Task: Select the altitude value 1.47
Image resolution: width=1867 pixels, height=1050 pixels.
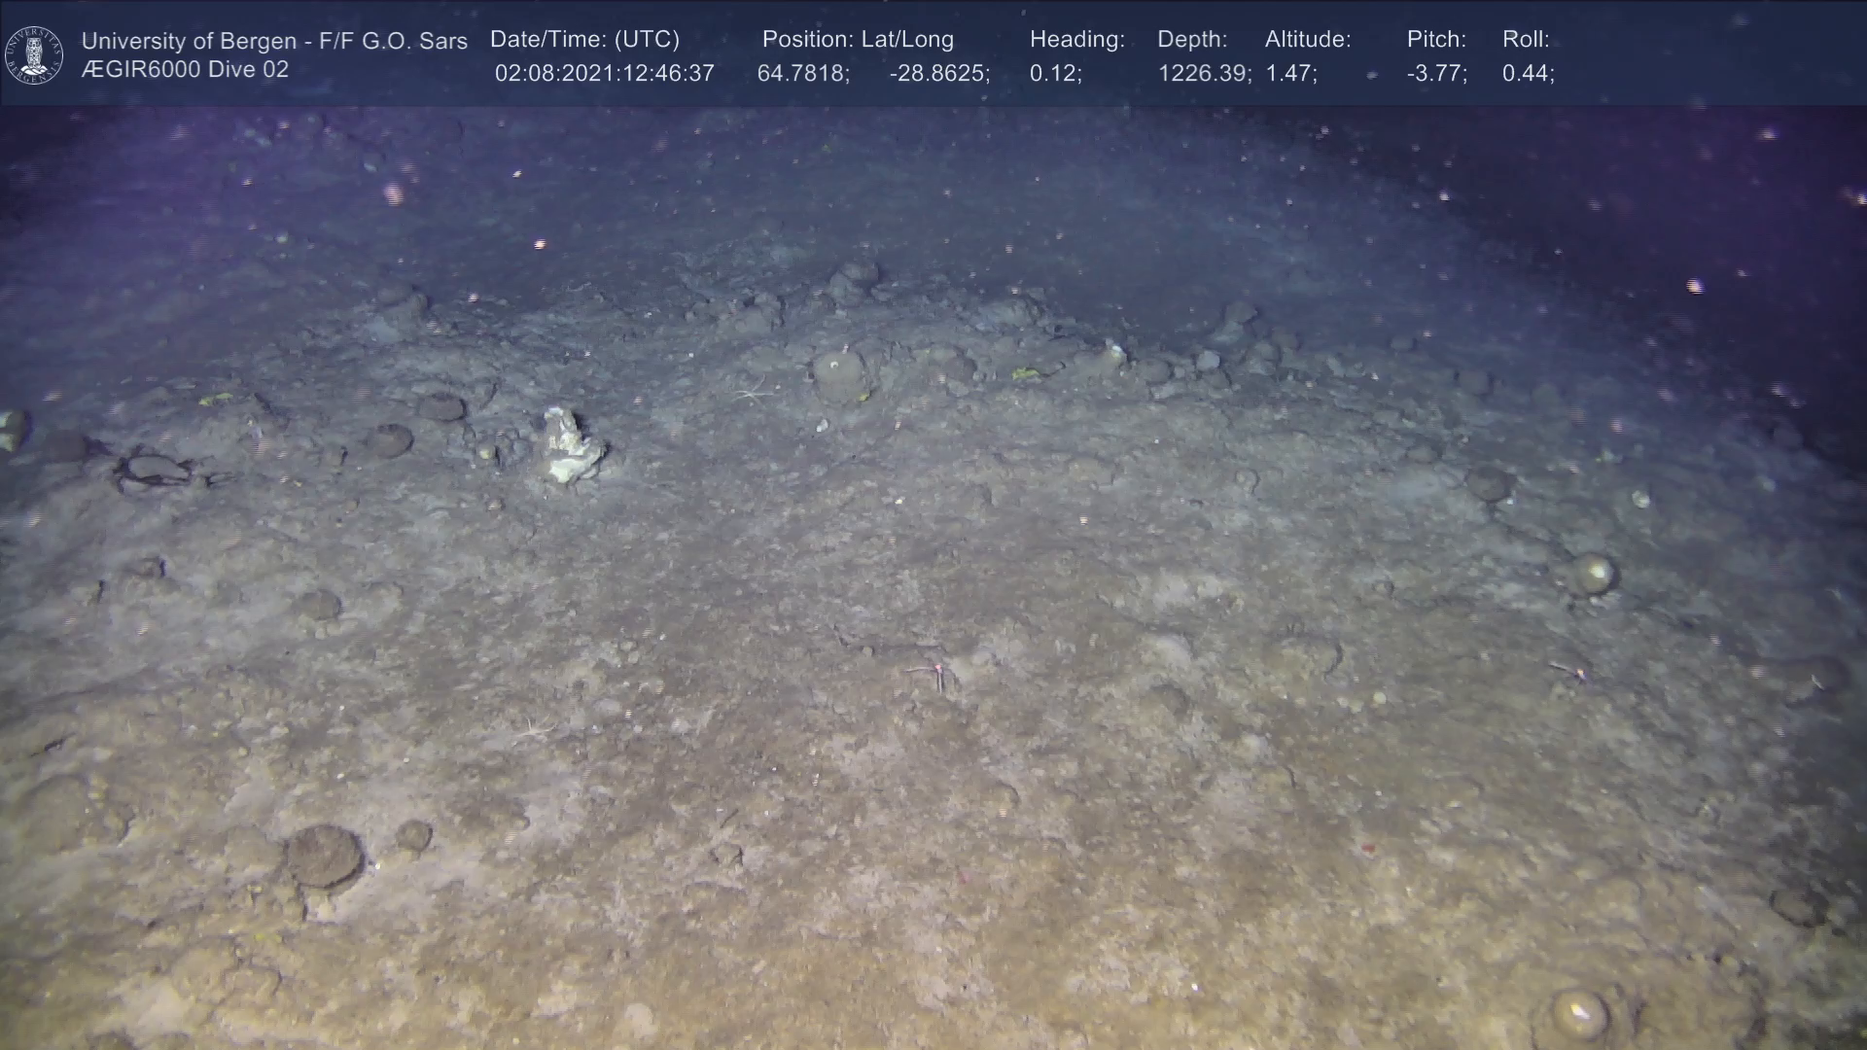Action: (1290, 74)
